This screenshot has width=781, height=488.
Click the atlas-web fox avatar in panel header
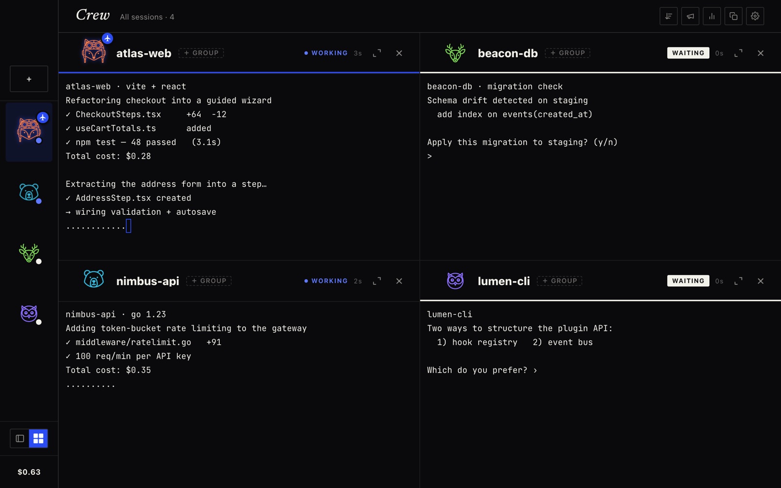coord(94,52)
